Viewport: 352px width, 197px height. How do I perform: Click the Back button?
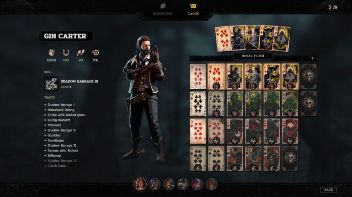[x=329, y=190]
